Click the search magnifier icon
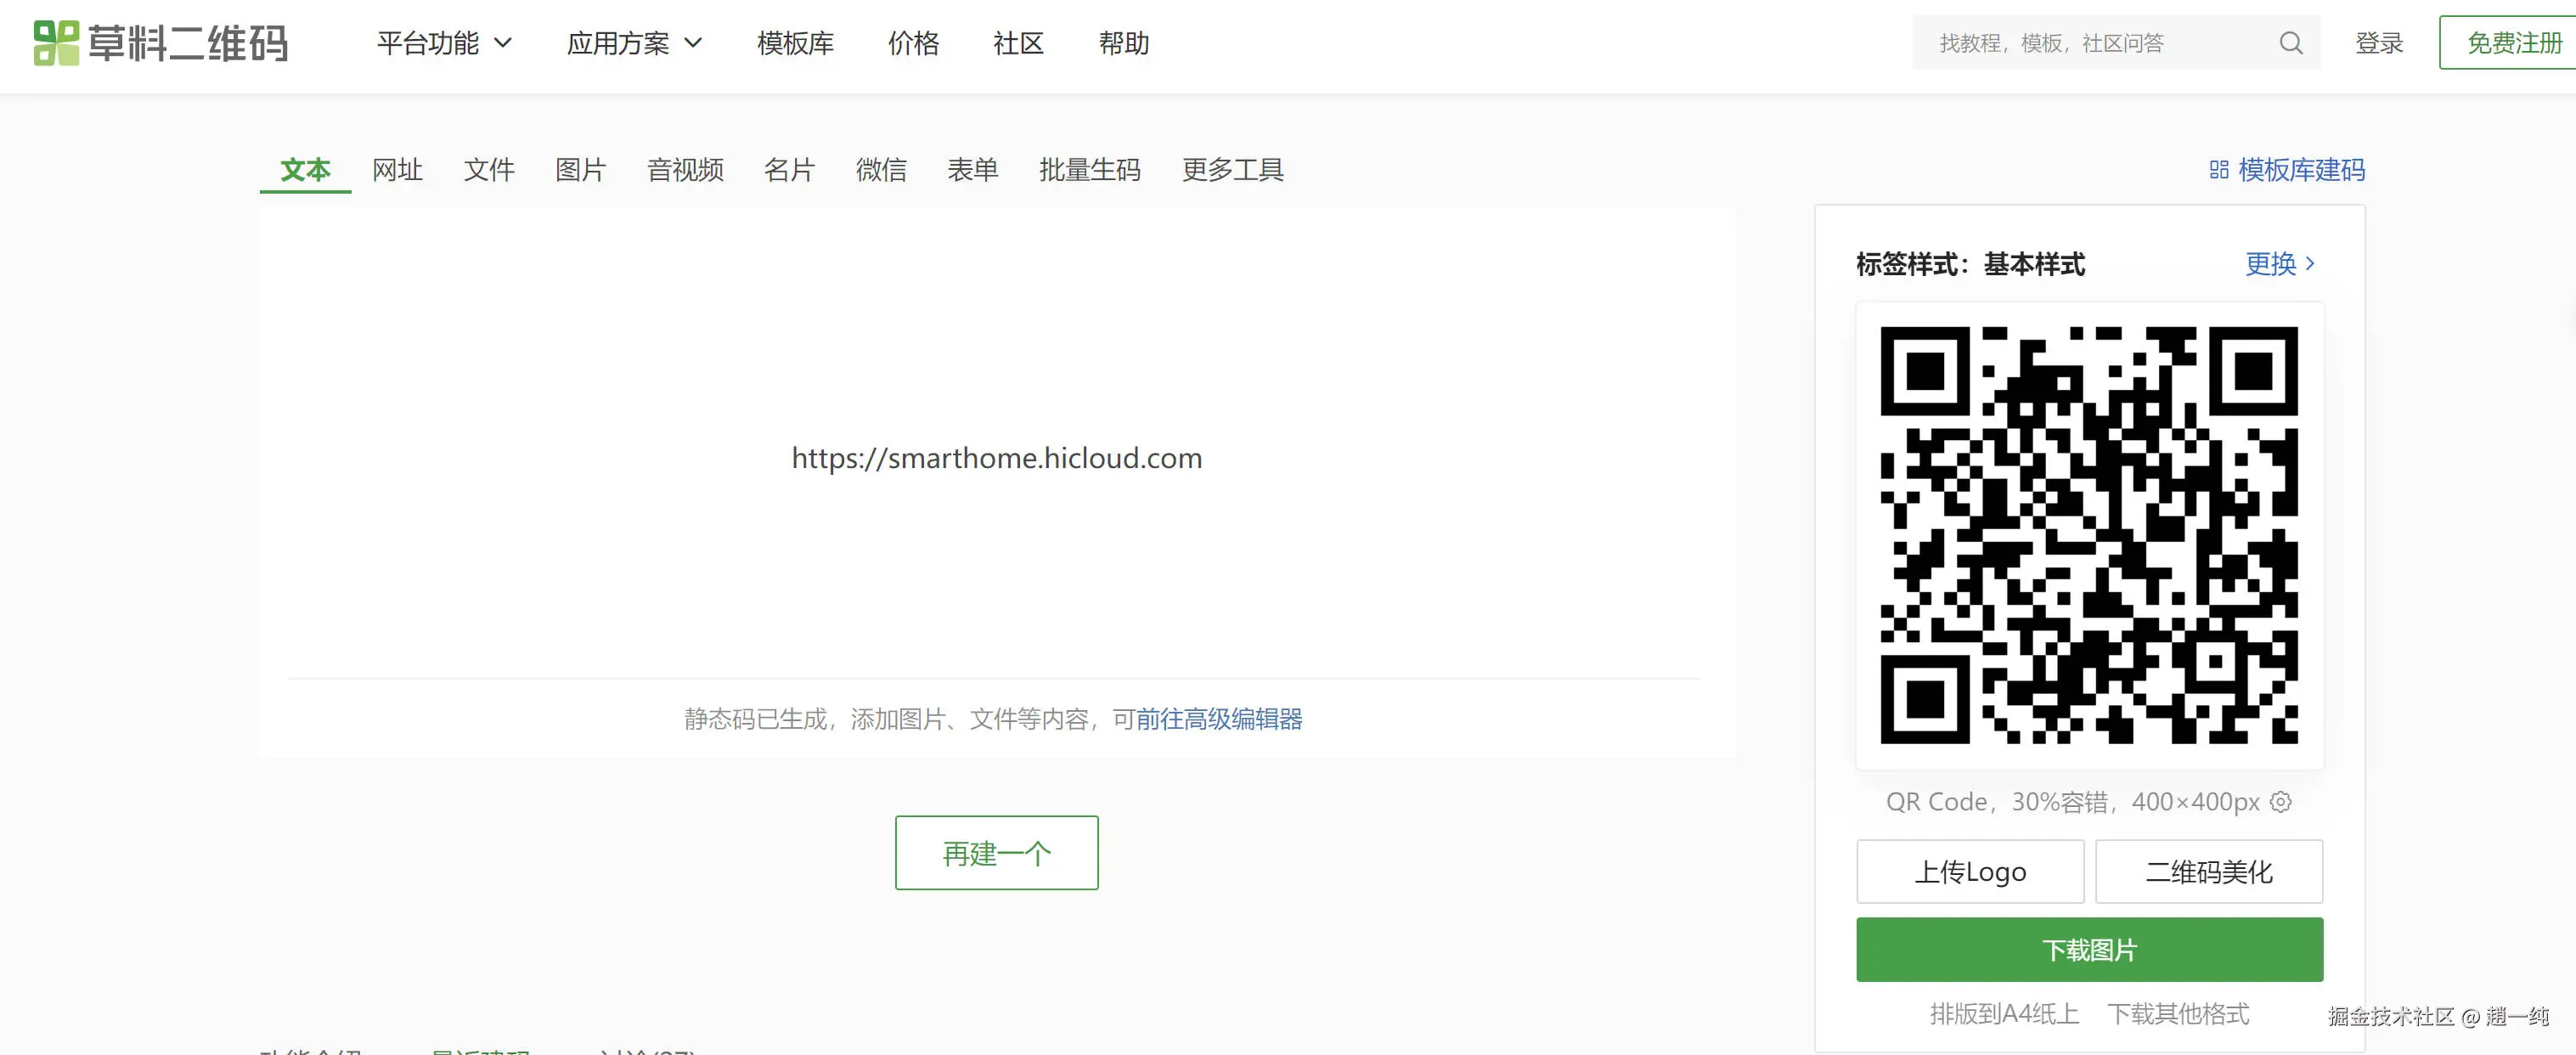This screenshot has width=2576, height=1055. pos(2290,43)
